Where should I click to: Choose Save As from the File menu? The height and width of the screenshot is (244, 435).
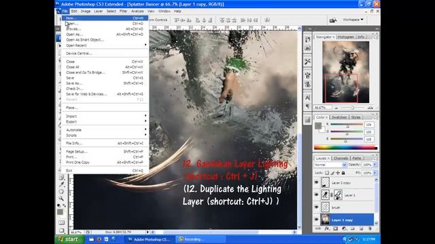point(105,83)
